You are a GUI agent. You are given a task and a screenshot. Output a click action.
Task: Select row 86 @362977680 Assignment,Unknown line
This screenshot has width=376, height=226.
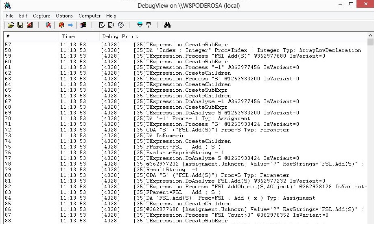click(186, 209)
